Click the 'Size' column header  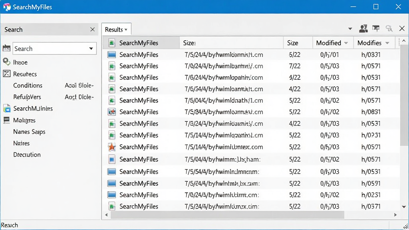pyautogui.click(x=298, y=43)
